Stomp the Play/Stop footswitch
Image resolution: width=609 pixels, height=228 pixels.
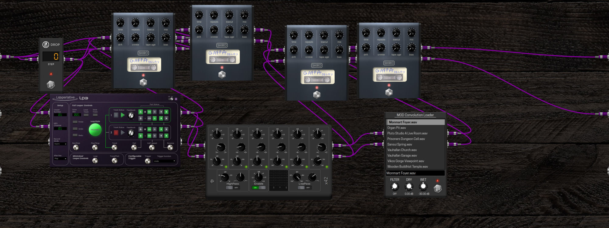tap(95, 147)
